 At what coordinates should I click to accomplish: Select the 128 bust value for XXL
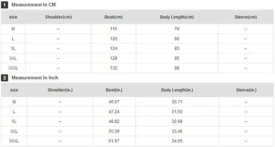tap(114, 58)
